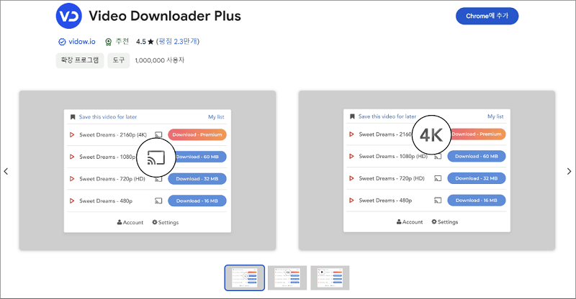Screen dimensions: 576x299
Task: Click Sweet Dreams - 480p text in the right screenshot
Action: pos(385,201)
